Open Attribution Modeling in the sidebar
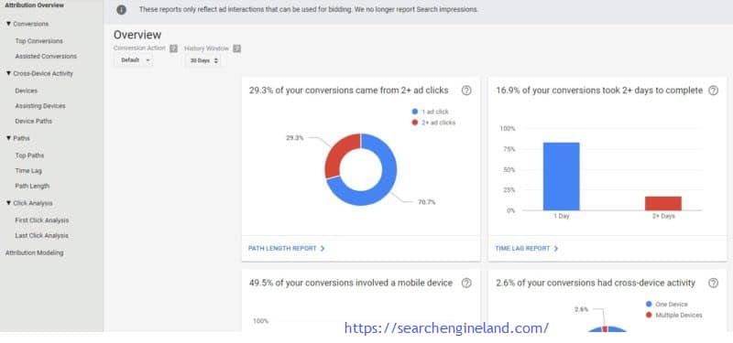 point(34,253)
